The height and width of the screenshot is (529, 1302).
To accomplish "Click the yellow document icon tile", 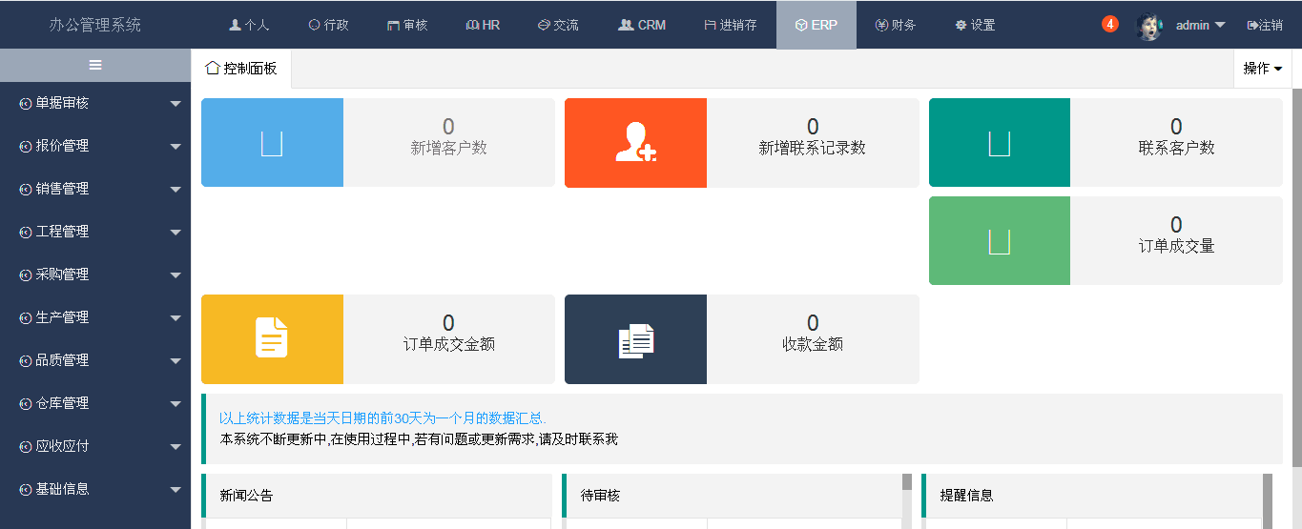I will tap(272, 339).
